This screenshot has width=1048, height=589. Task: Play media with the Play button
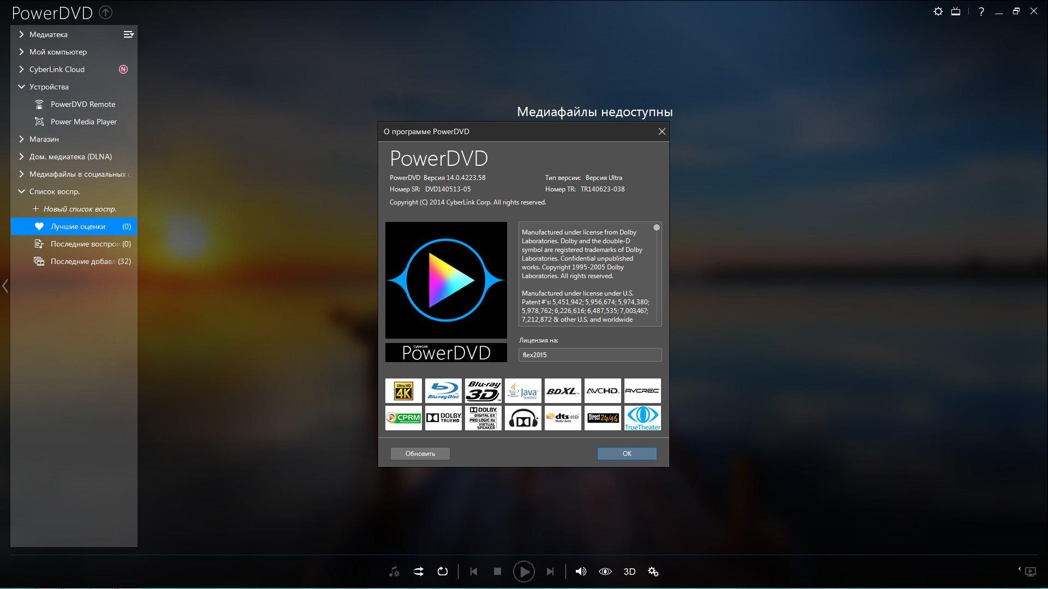pyautogui.click(x=524, y=572)
